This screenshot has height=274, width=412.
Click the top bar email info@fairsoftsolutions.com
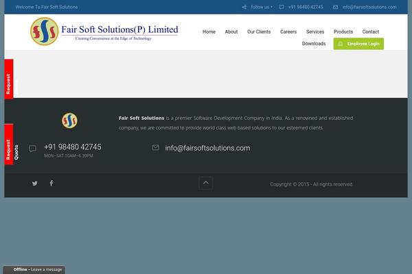(369, 7)
